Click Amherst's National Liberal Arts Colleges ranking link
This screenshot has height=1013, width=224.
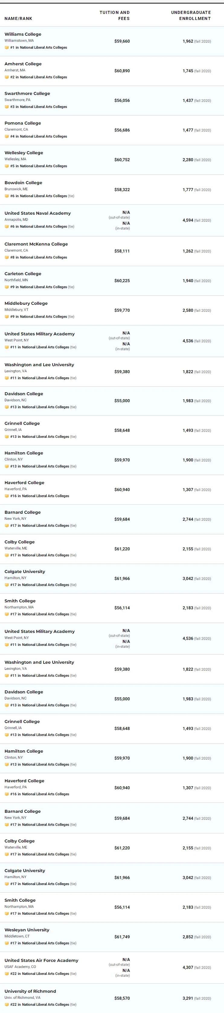click(43, 77)
